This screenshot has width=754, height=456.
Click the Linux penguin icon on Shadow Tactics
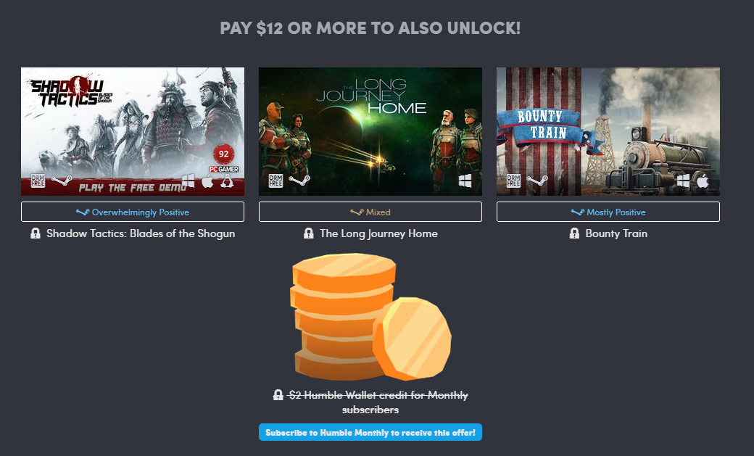[x=227, y=181]
